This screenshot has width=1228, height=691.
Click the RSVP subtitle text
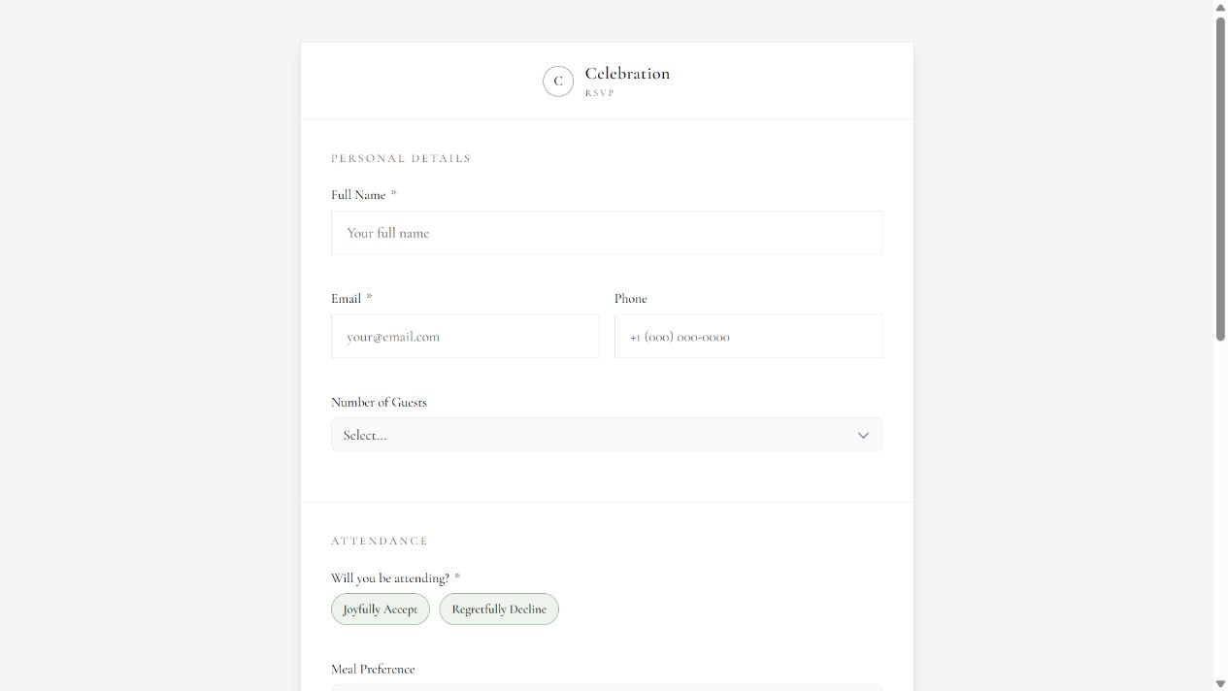[x=600, y=93]
